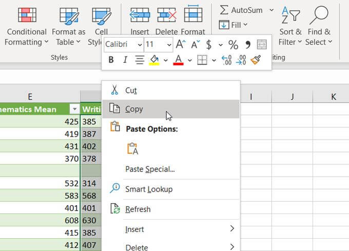This screenshot has width=349, height=251.
Task: Choose Cut from context menu
Action: coord(171,90)
